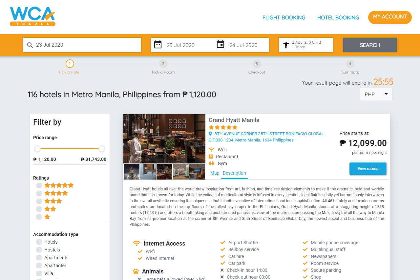Select the first skyscraper night thumbnail

[x=132, y=172]
